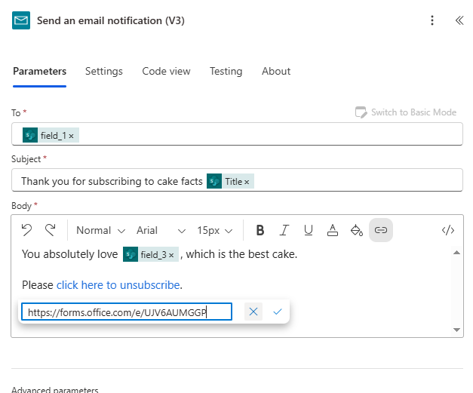Toggle underline formatting
This screenshot has width=473, height=393.
pos(309,230)
